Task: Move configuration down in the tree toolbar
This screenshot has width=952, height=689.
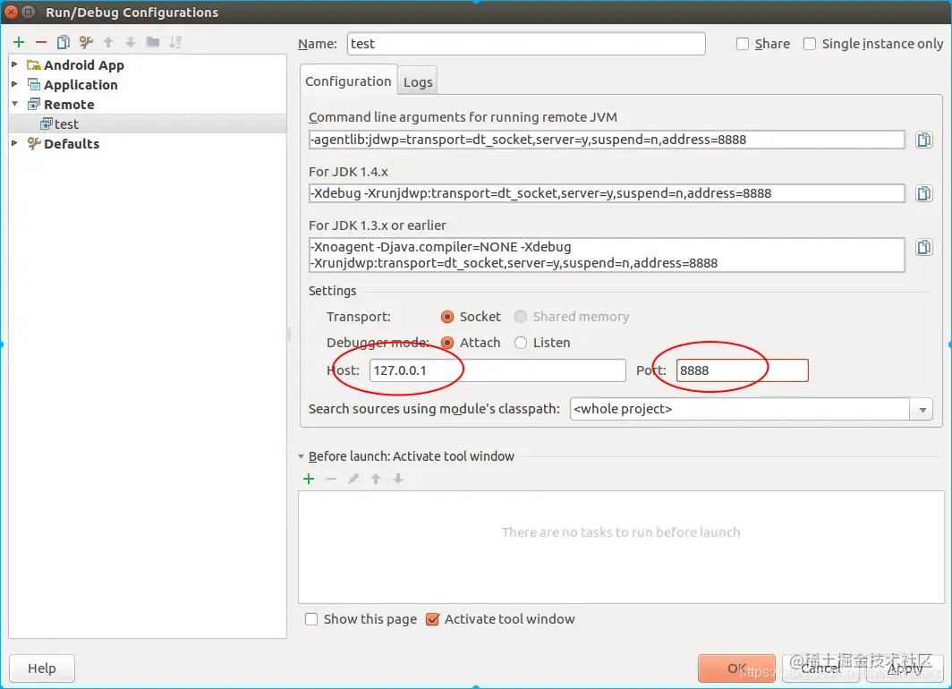Action: pos(130,42)
